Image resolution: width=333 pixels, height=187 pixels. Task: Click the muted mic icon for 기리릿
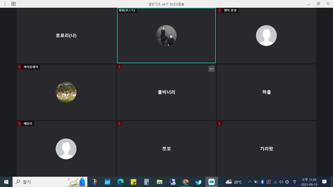tap(220, 124)
